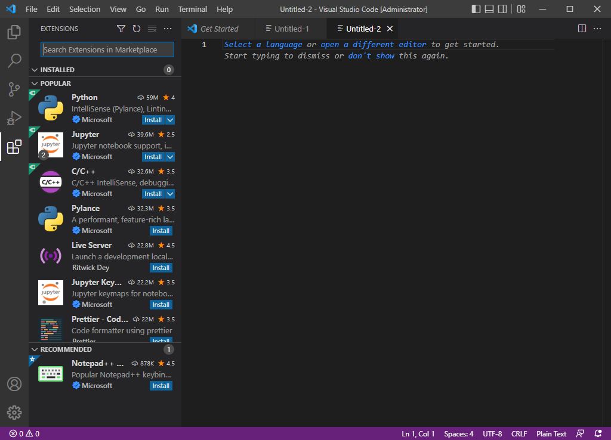Install the Python extension
The height and width of the screenshot is (440, 611).
tap(153, 120)
